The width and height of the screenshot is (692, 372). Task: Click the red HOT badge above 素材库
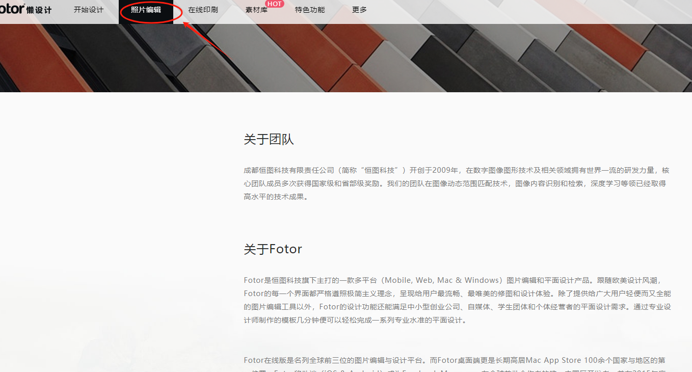(x=275, y=4)
